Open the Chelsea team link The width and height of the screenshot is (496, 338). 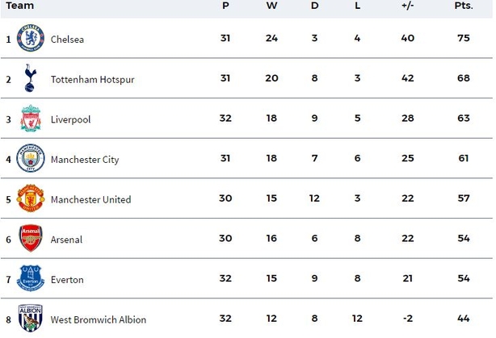coord(67,40)
